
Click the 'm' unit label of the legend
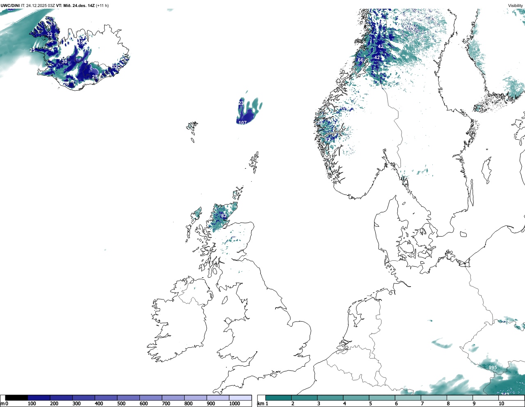2,404
